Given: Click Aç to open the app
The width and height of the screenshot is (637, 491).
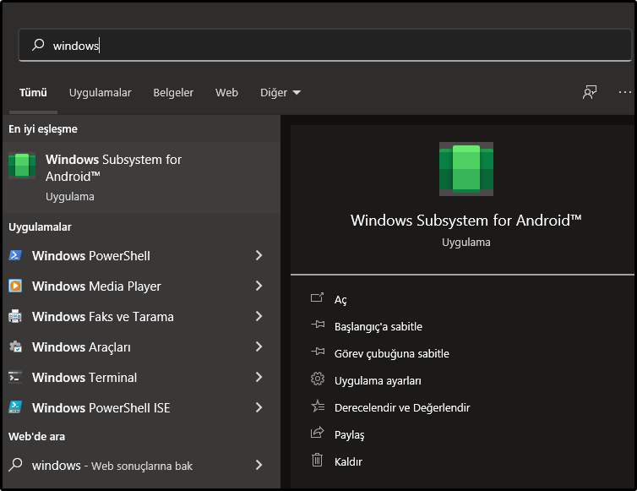Looking at the screenshot, I should 340,300.
